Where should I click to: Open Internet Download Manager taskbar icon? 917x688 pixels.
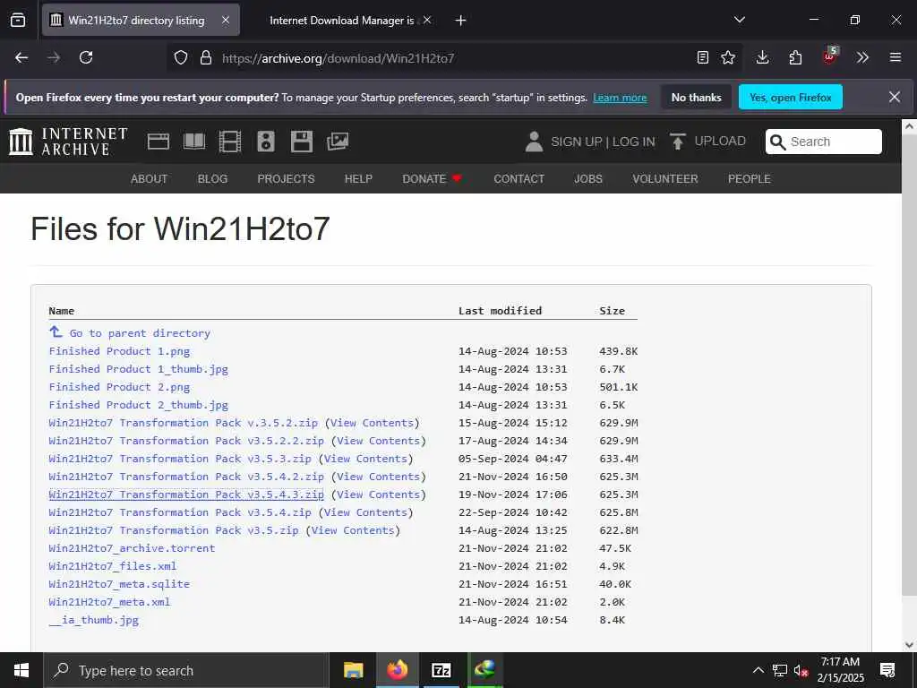(x=484, y=670)
